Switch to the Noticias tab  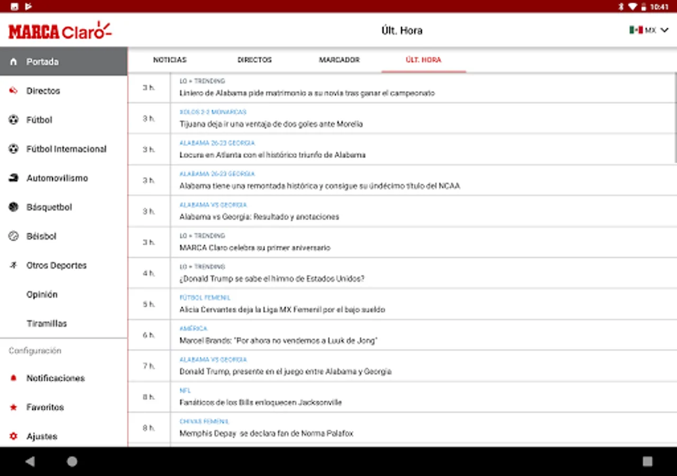point(170,60)
